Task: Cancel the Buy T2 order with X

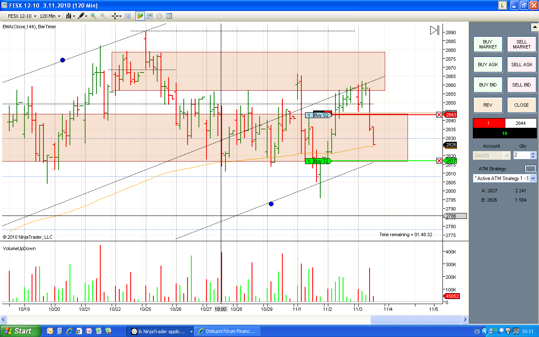Action: click(x=439, y=161)
